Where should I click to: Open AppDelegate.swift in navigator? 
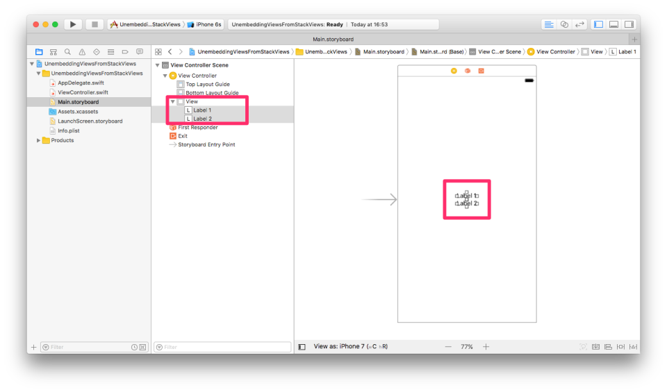point(81,83)
